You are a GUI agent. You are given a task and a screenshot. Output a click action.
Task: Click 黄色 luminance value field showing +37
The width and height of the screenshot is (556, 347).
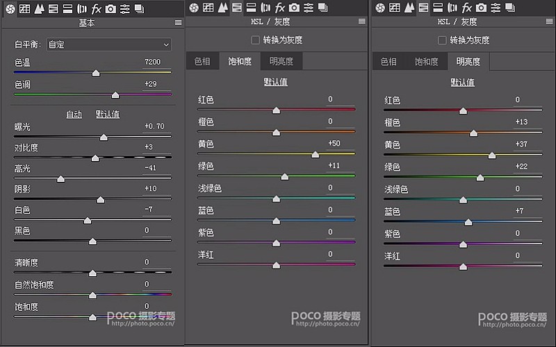point(528,144)
